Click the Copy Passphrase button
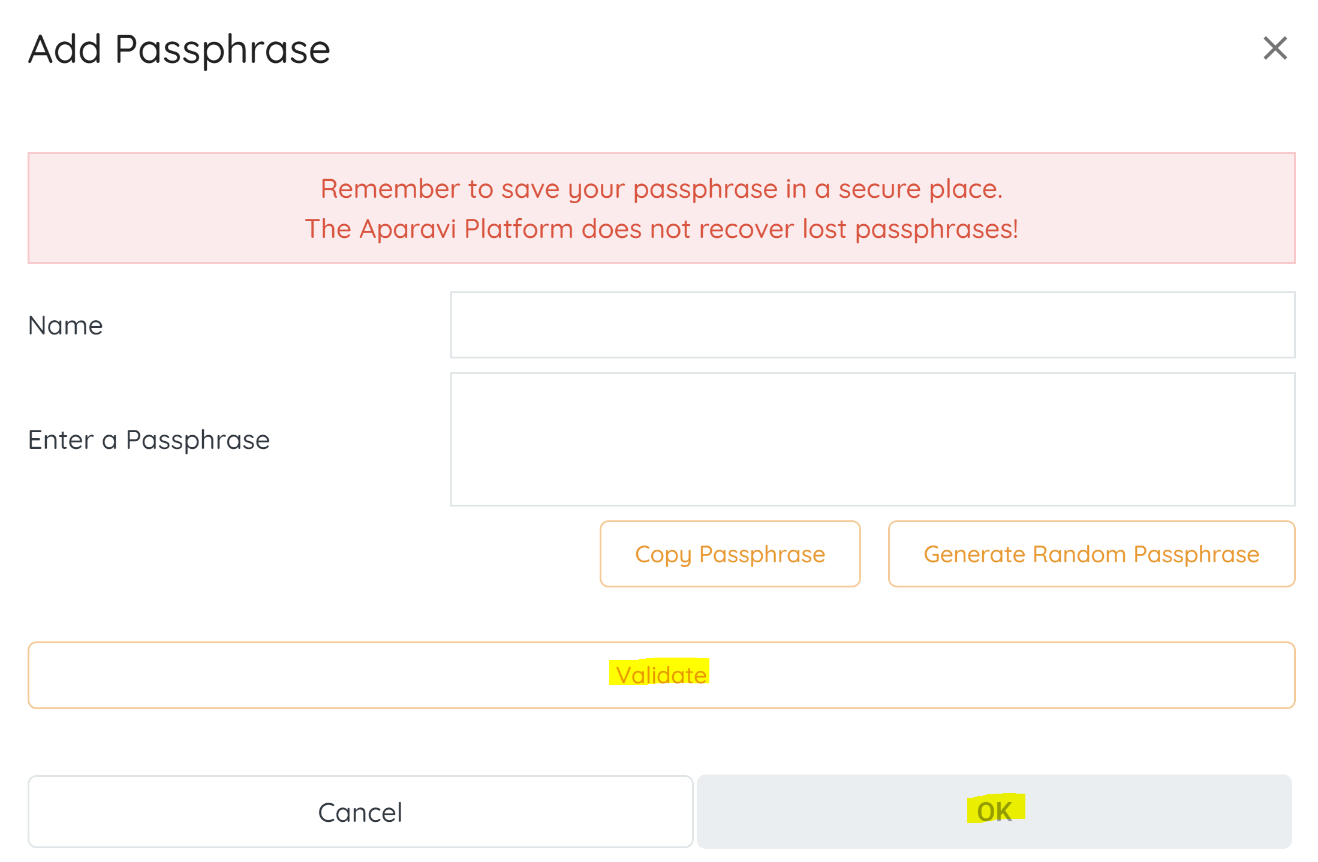1318x862 pixels. click(x=730, y=554)
